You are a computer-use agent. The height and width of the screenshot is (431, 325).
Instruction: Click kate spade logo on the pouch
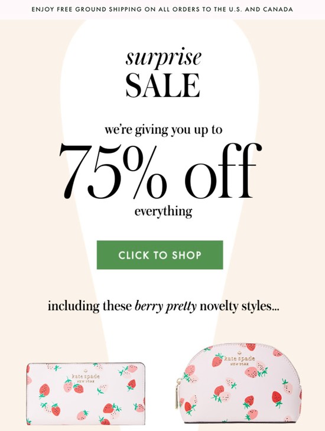[239, 360]
